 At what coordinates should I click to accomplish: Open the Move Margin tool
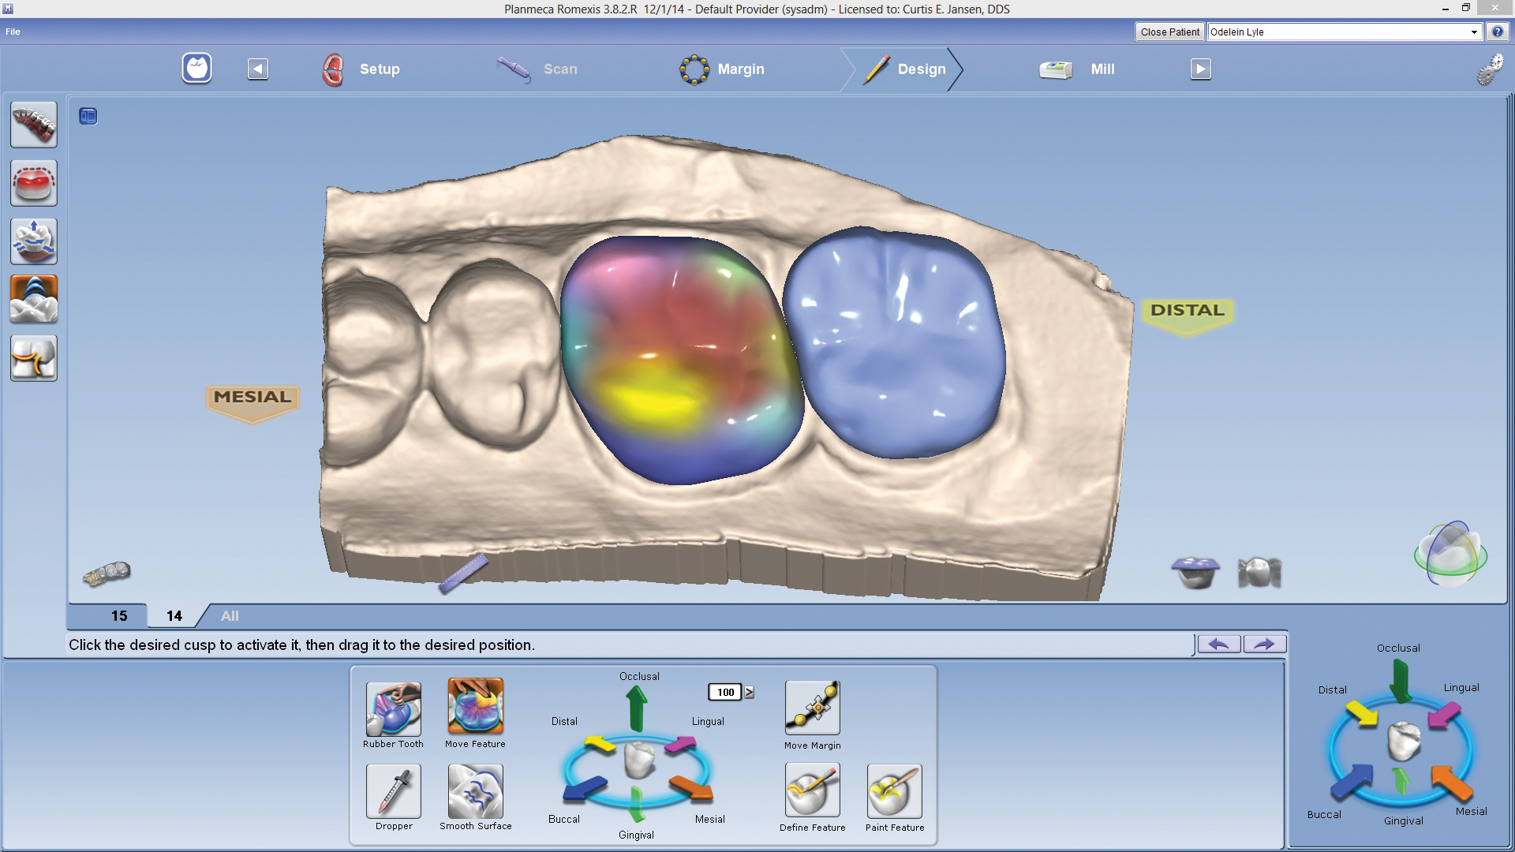coord(812,708)
